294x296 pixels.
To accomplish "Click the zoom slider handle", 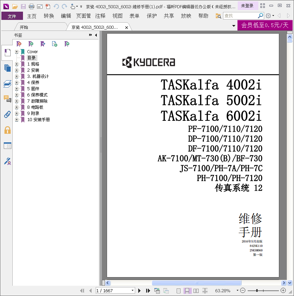I will tap(257, 290).
